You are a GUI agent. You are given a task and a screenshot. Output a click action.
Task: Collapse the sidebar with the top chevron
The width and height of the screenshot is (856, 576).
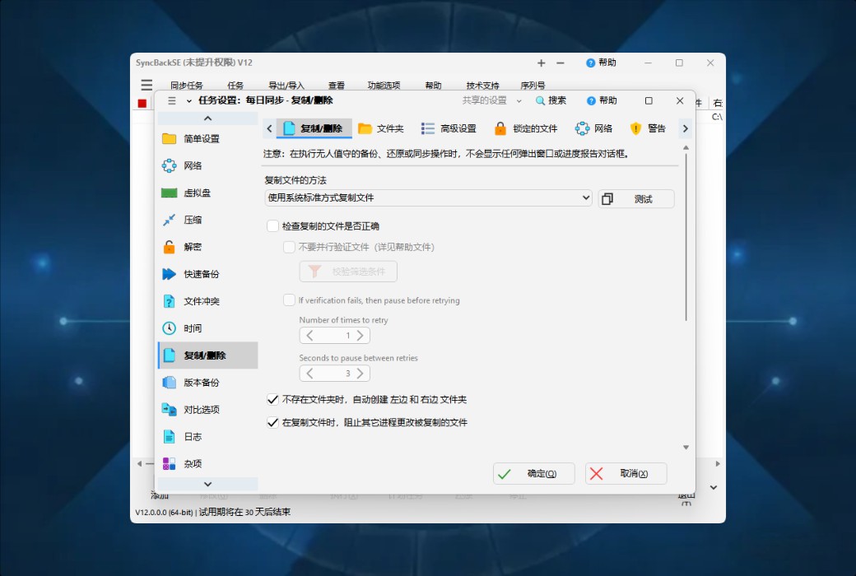(x=207, y=116)
